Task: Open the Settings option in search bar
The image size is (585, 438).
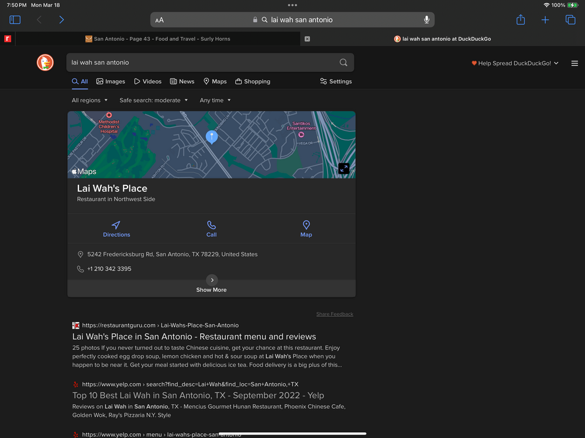Action: coord(336,82)
